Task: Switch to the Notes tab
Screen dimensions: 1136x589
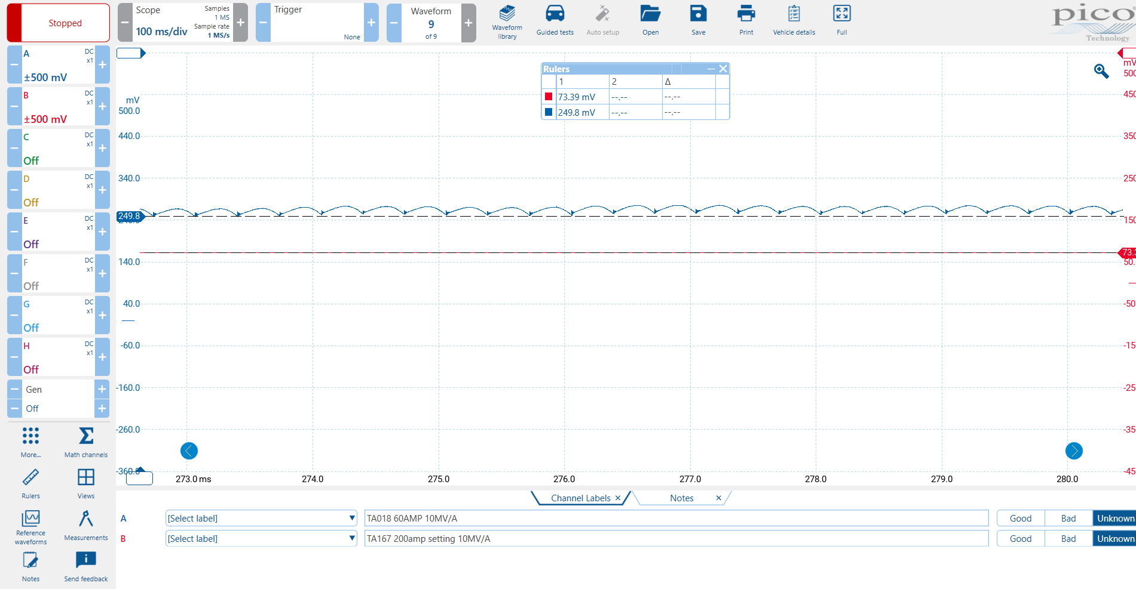Action: click(681, 498)
